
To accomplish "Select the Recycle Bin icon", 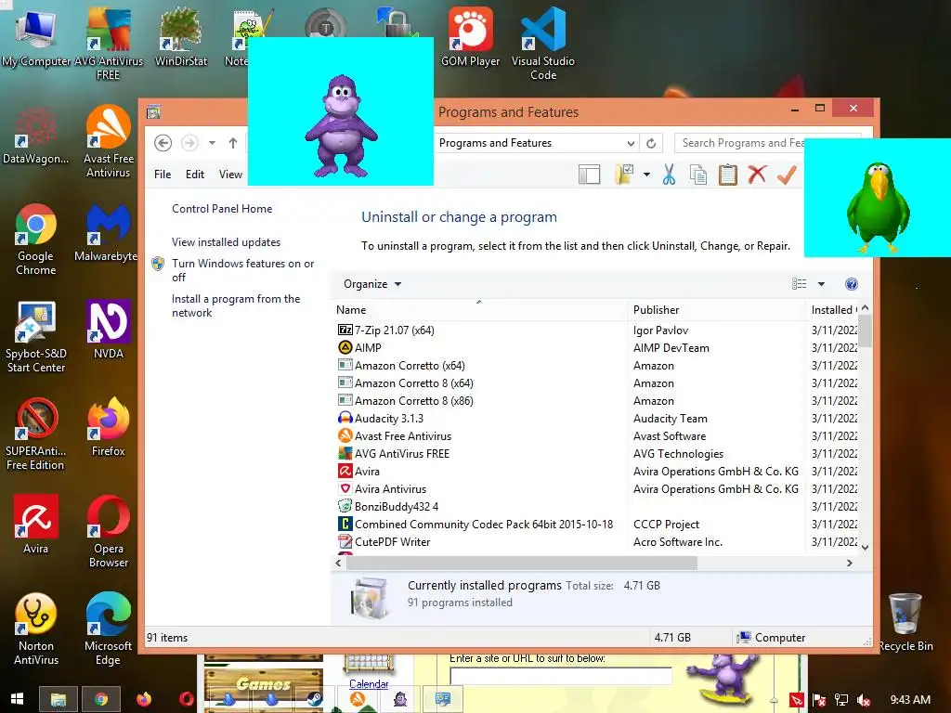I will point(905,622).
